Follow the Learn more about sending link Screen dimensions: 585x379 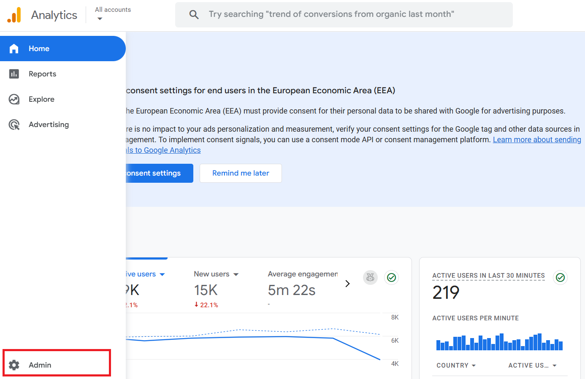[x=537, y=140]
